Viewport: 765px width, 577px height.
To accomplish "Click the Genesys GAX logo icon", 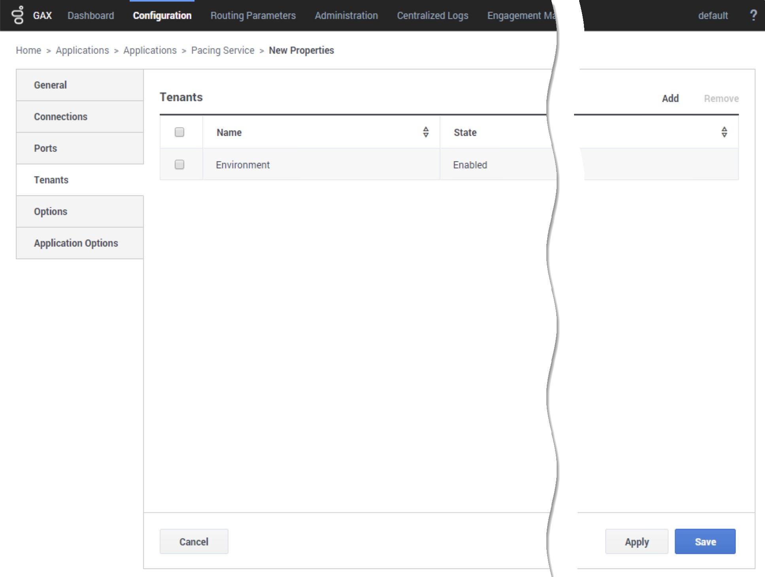I will pyautogui.click(x=18, y=15).
